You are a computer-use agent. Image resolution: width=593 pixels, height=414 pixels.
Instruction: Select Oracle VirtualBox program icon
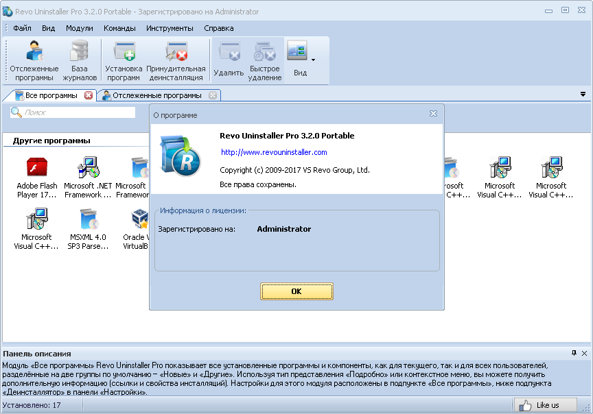click(x=137, y=229)
